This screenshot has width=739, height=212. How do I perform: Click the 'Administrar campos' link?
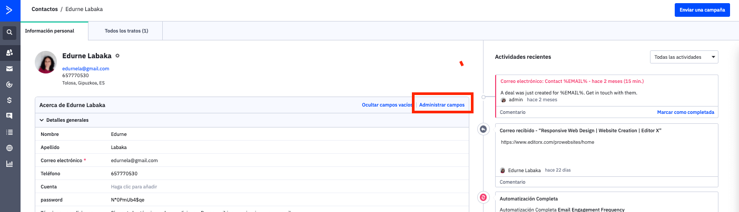441,105
